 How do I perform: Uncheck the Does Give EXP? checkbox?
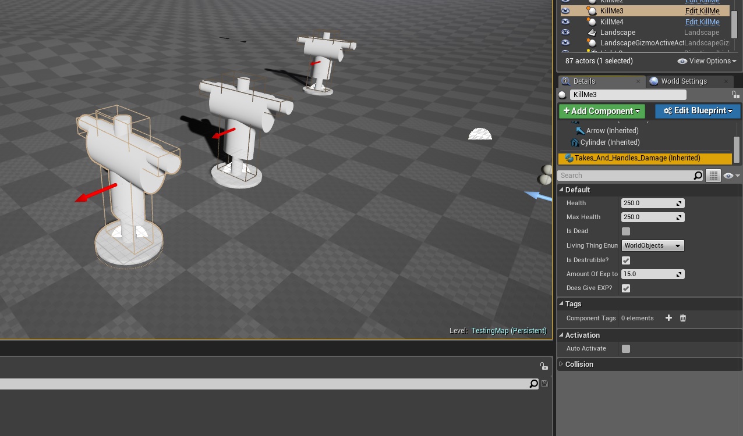point(626,288)
